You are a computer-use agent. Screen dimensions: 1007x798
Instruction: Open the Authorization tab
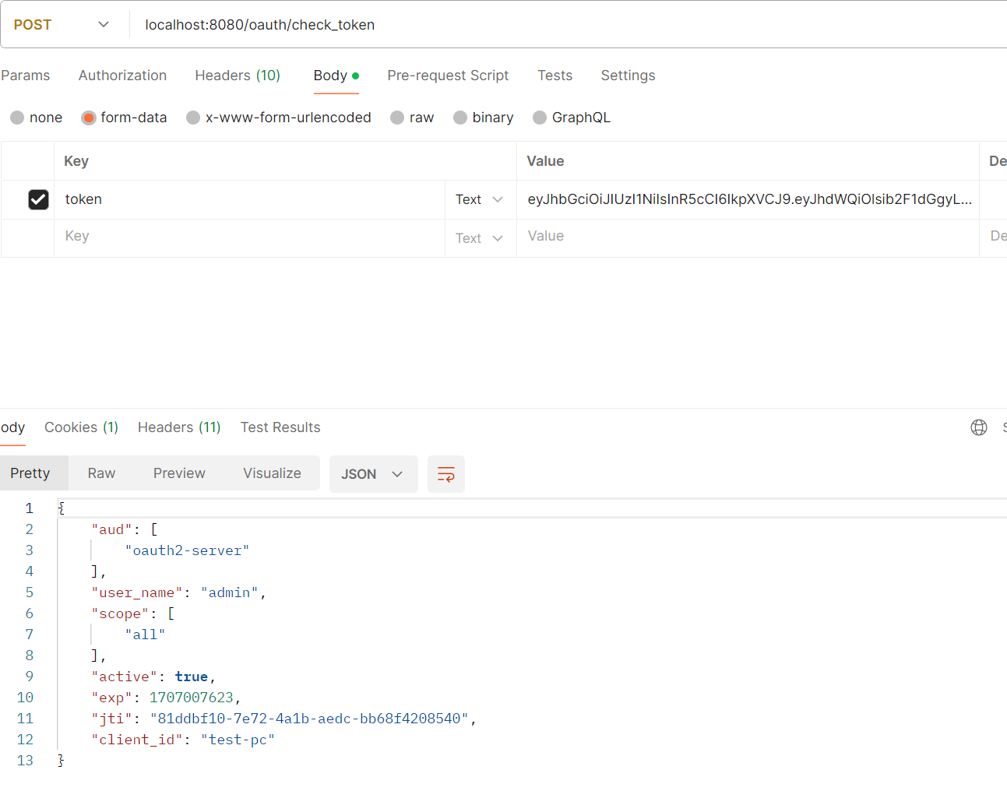pyautogui.click(x=122, y=76)
